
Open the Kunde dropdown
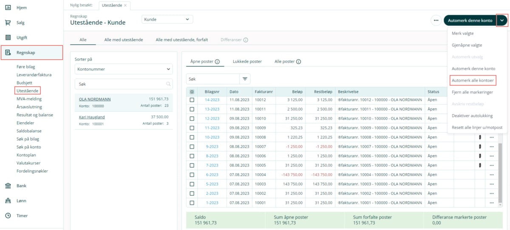point(167,20)
